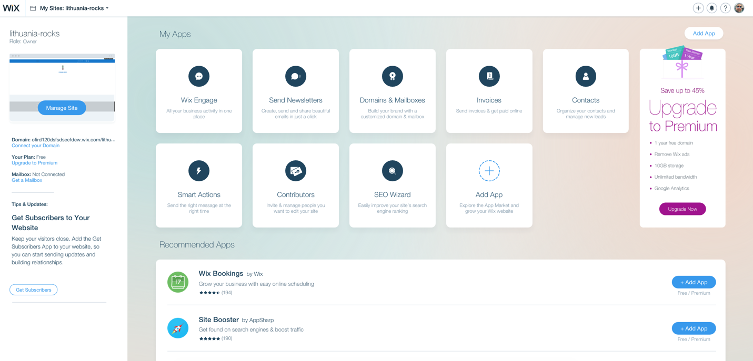The image size is (753, 361).
Task: Click the Upgrade Now button
Action: click(682, 209)
